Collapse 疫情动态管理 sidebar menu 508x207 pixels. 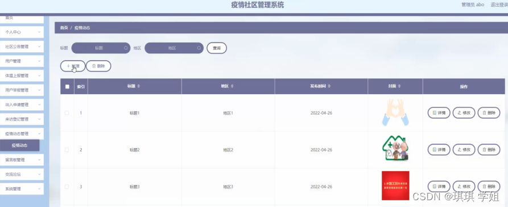click(x=22, y=133)
